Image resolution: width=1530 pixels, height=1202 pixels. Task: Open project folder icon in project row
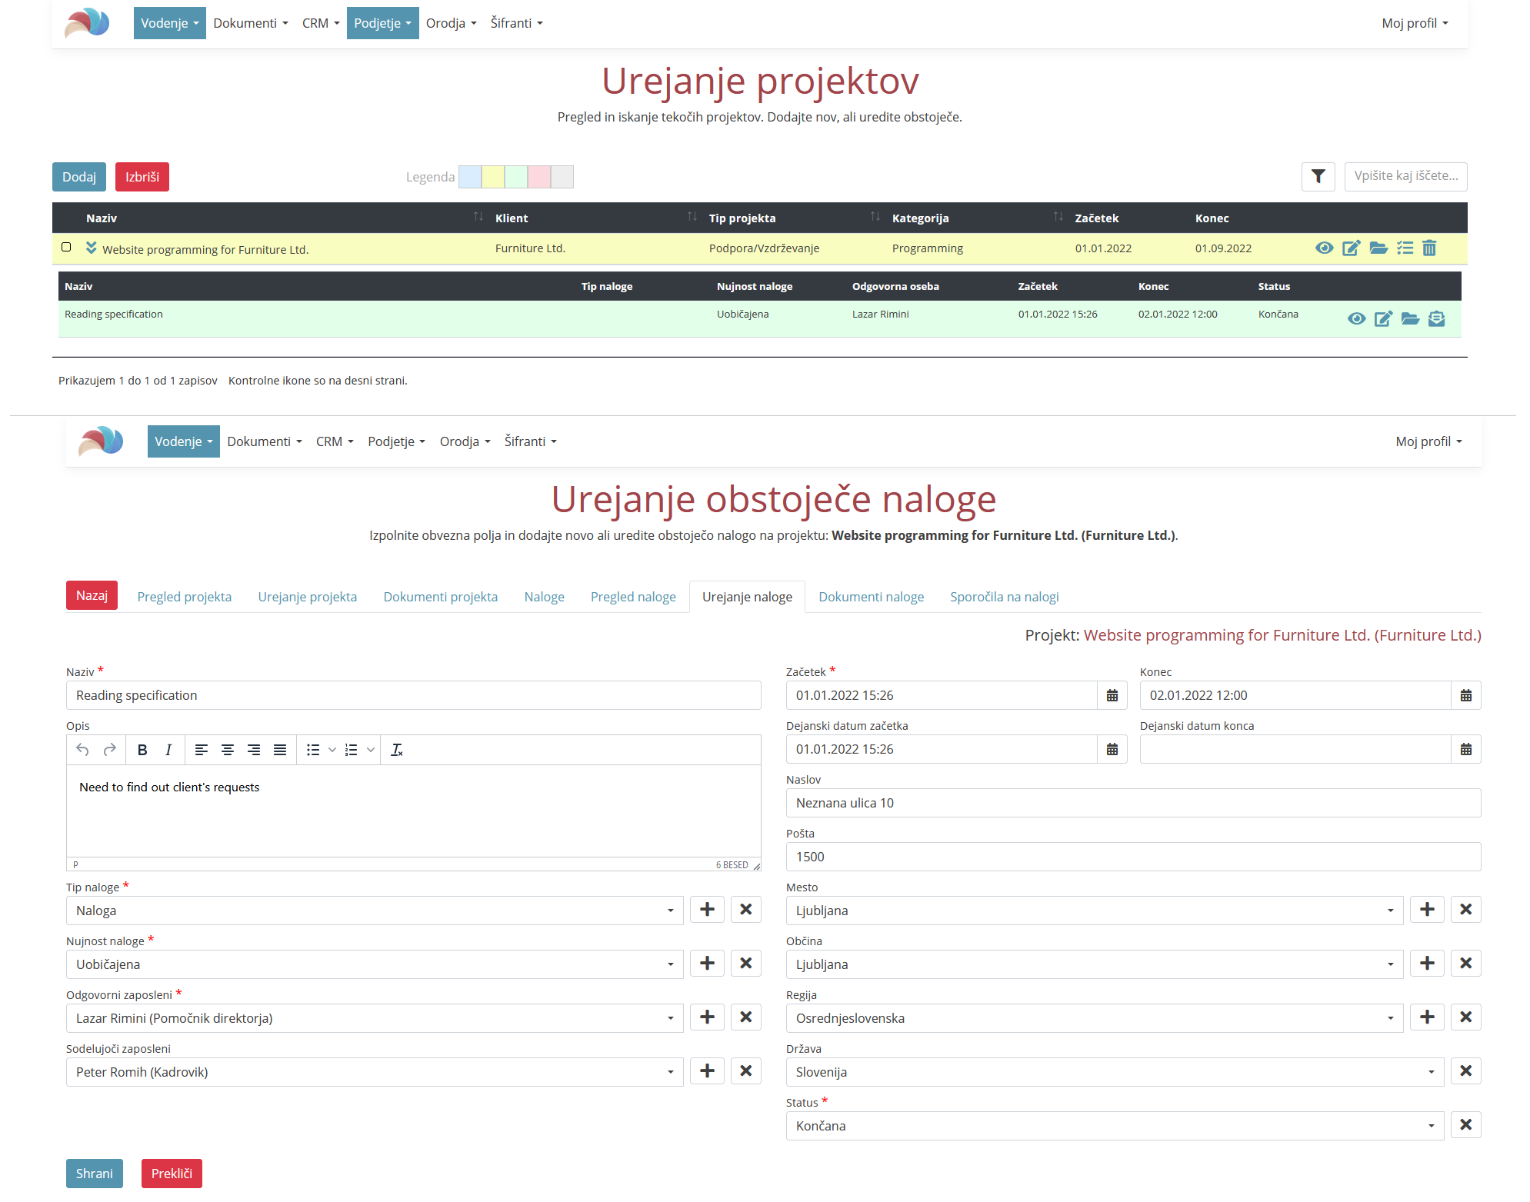pos(1378,248)
